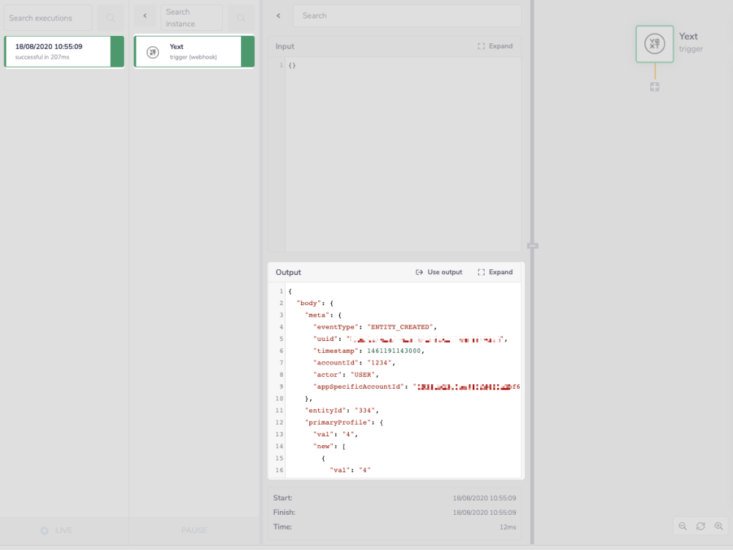This screenshot has height=550, width=733.
Task: Click the plus connector below the Yext trigger
Action: [654, 87]
